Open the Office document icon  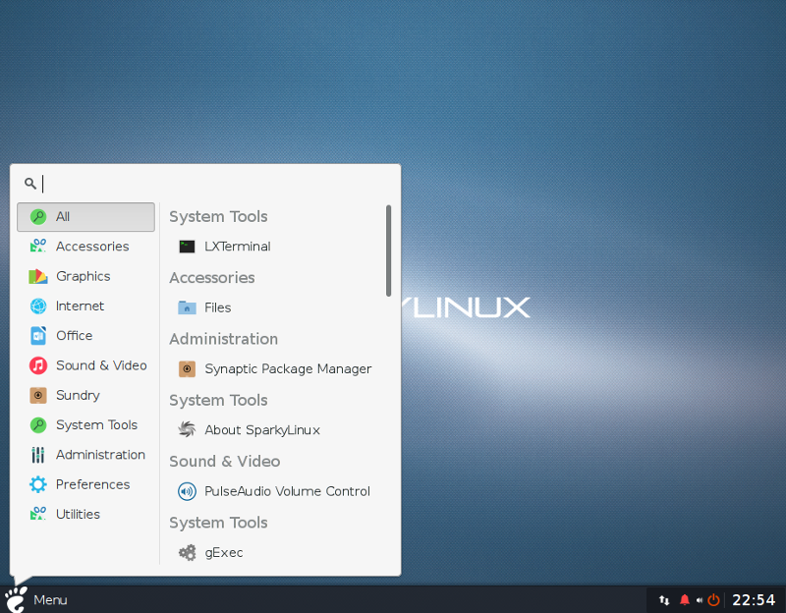38,335
